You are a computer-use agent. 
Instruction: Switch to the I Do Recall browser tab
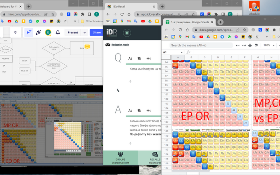pyautogui.click(x=131, y=7)
